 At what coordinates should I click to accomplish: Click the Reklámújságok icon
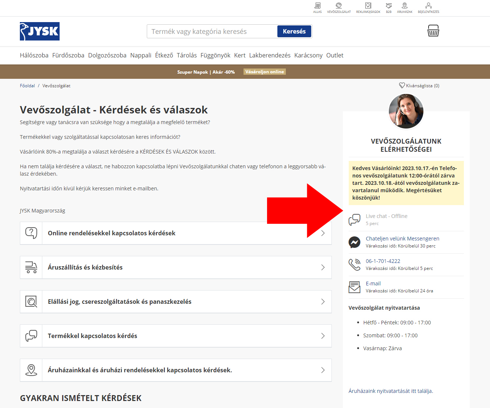pos(368,6)
